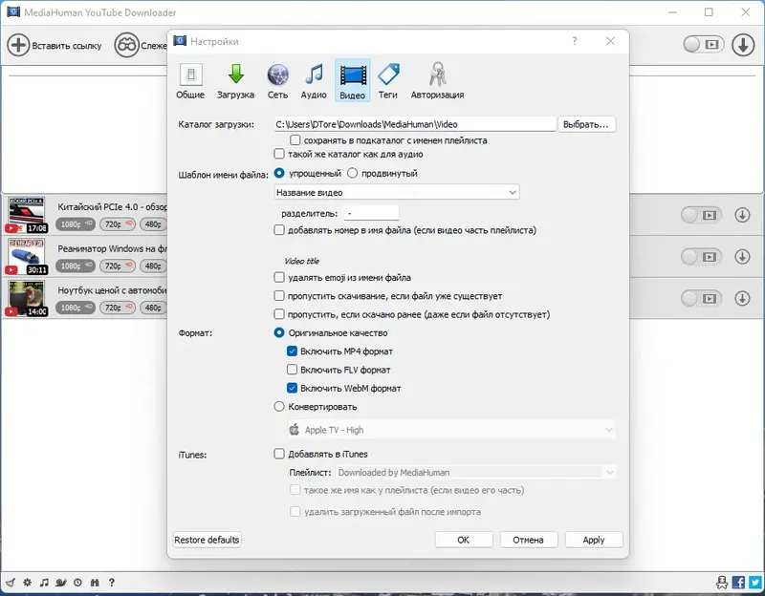Click the small binoculars icon in the status bar
Image resolution: width=765 pixels, height=596 pixels.
[95, 583]
